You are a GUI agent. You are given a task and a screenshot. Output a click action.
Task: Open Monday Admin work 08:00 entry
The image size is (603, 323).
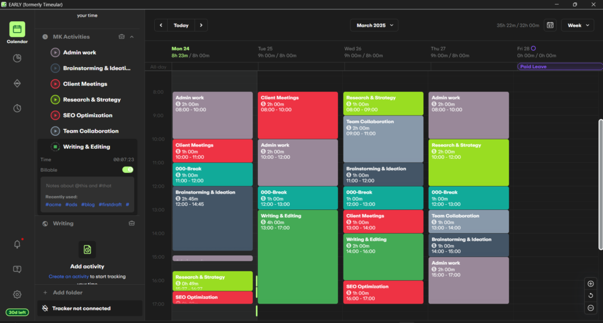pos(213,115)
